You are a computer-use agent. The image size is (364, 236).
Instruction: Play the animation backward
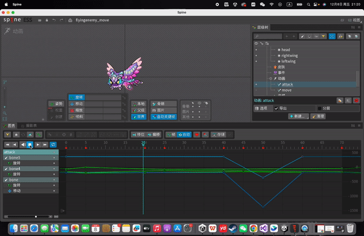coord(23,145)
